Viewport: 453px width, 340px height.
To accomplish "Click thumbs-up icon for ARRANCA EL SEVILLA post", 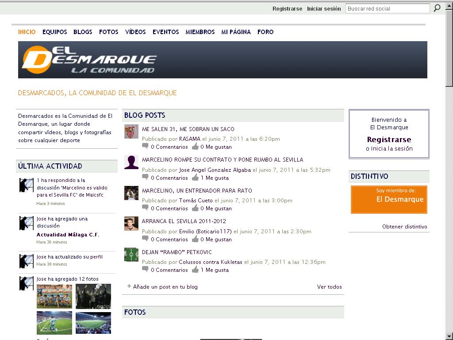I will click(195, 239).
